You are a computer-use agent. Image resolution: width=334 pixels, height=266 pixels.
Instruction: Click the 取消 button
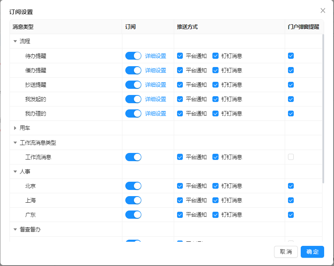pos(286,252)
